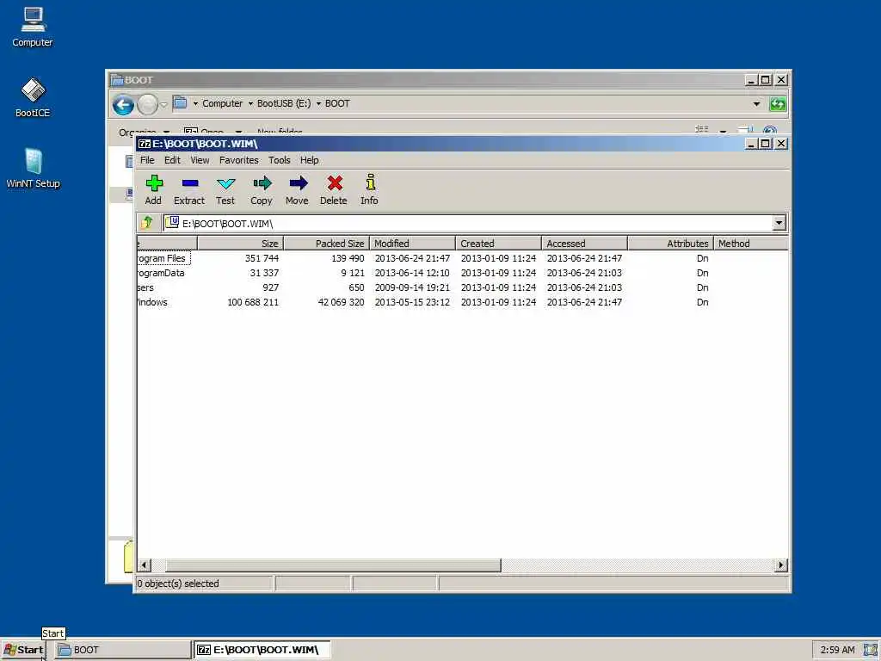The width and height of the screenshot is (881, 661).
Task: Expand the 7-Zip address path dropdown
Action: click(779, 223)
